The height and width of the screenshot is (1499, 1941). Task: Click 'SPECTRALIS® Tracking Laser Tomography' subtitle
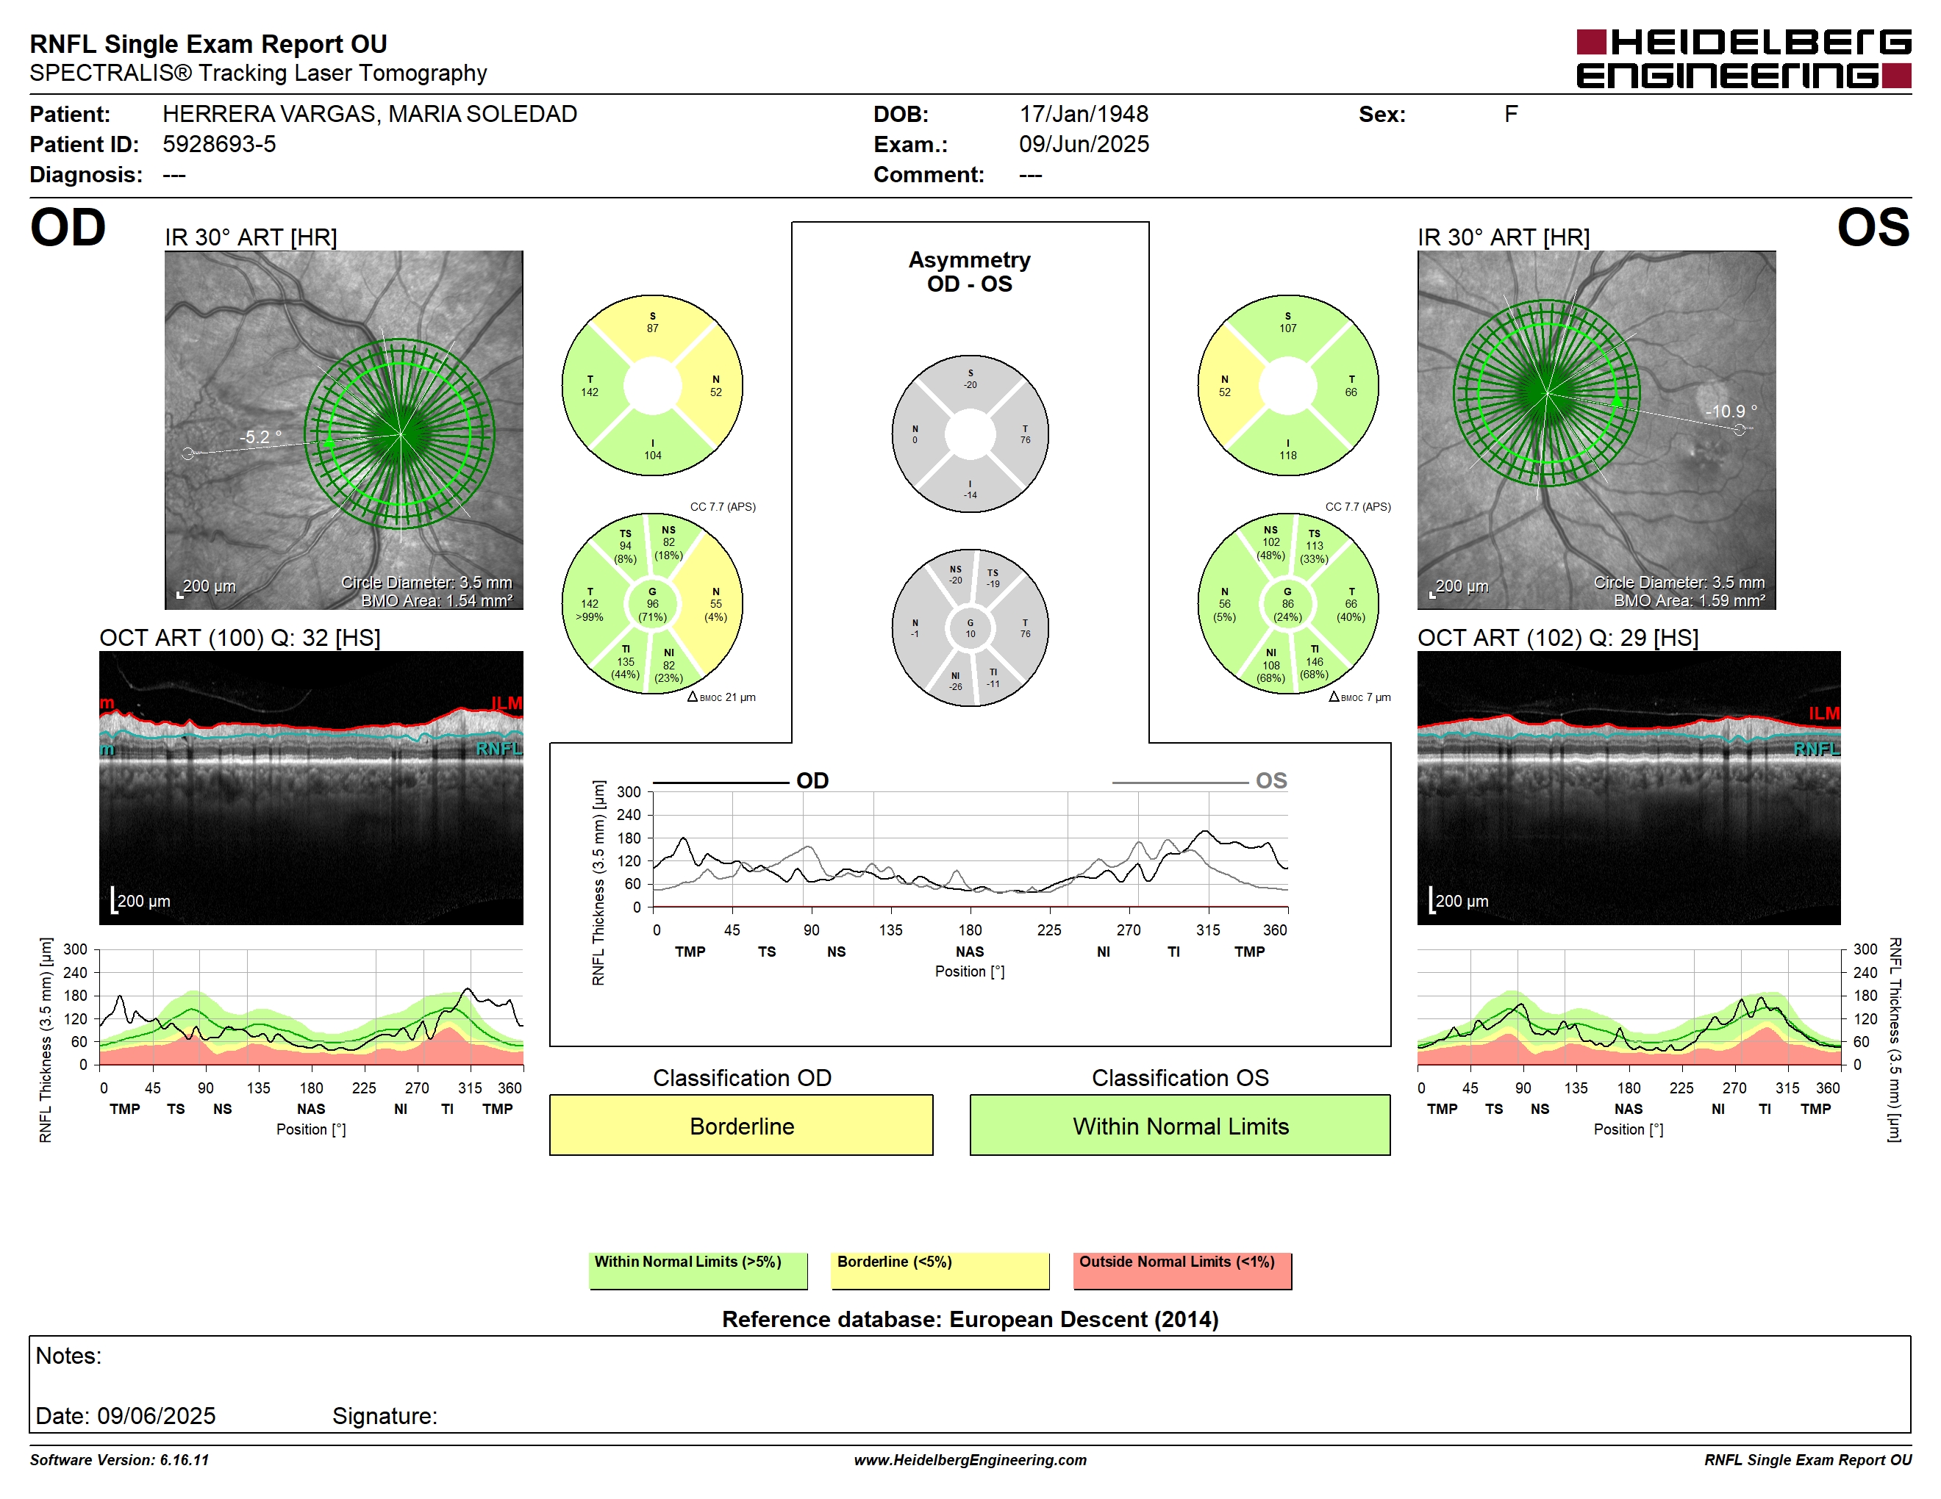tap(258, 73)
